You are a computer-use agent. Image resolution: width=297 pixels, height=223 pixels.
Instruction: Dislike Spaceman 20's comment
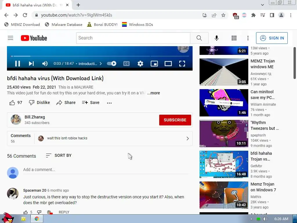(39, 212)
